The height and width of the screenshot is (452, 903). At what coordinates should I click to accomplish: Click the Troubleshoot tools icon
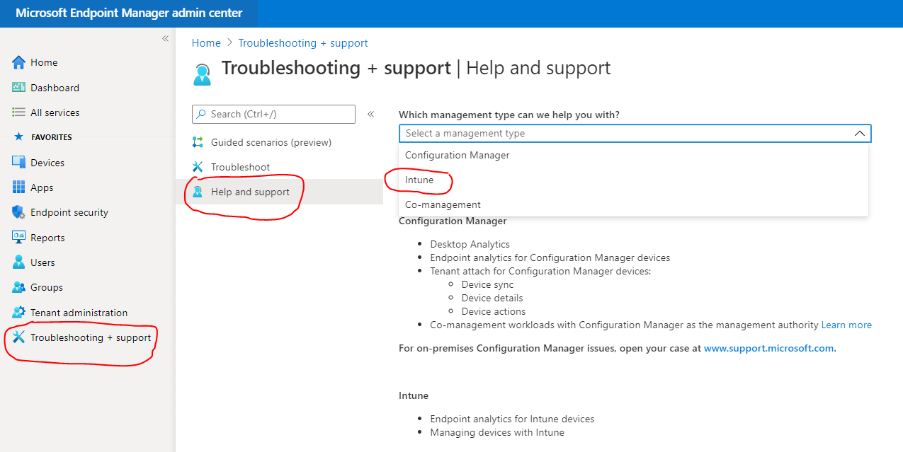coord(198,167)
